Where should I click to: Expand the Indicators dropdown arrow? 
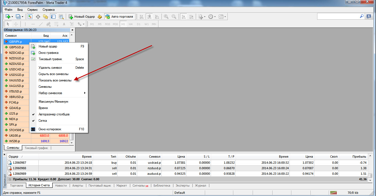click(x=205, y=17)
